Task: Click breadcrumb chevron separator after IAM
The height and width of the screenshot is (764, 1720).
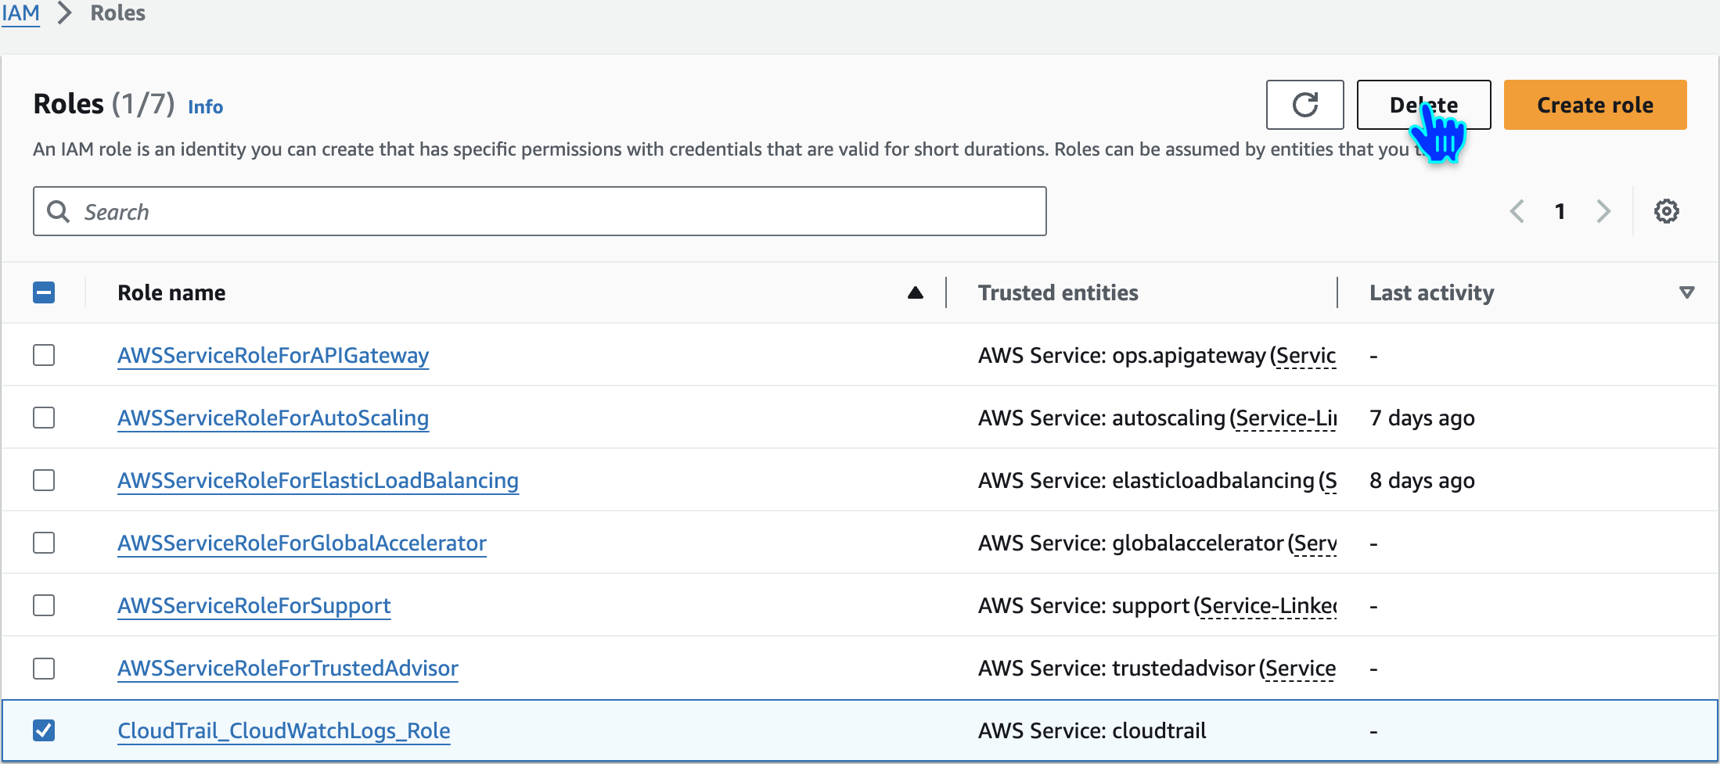Action: (65, 13)
